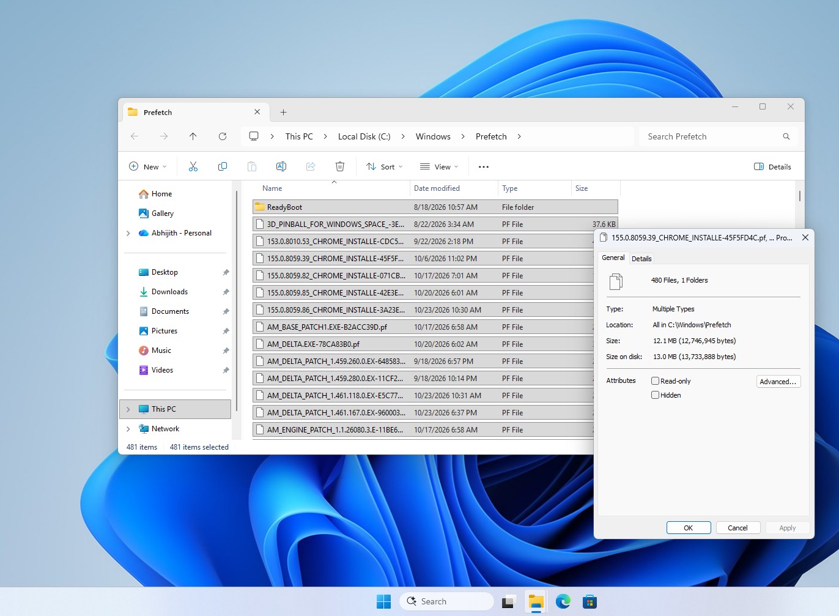The image size is (839, 616).
Task: Click the This PC breadcrumb
Action: 299,136
